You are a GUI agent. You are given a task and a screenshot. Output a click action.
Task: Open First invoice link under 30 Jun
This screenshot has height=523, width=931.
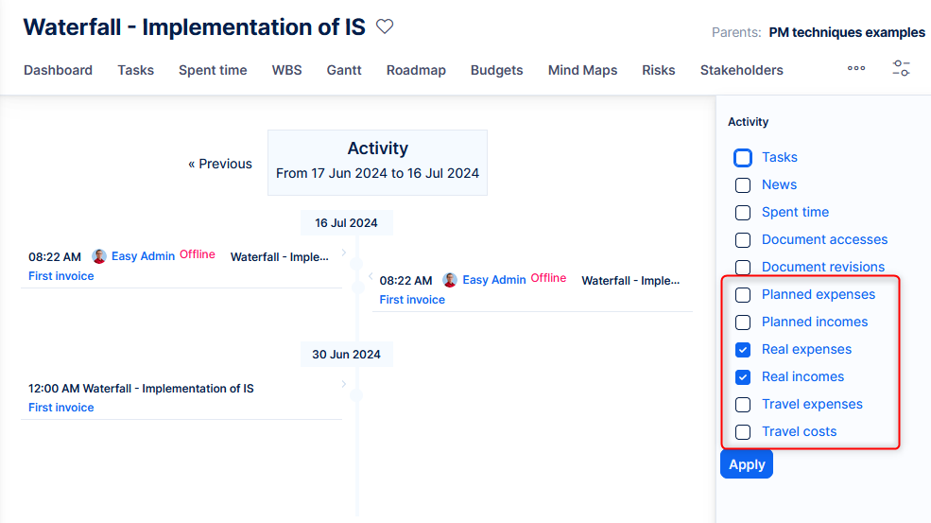pos(61,408)
